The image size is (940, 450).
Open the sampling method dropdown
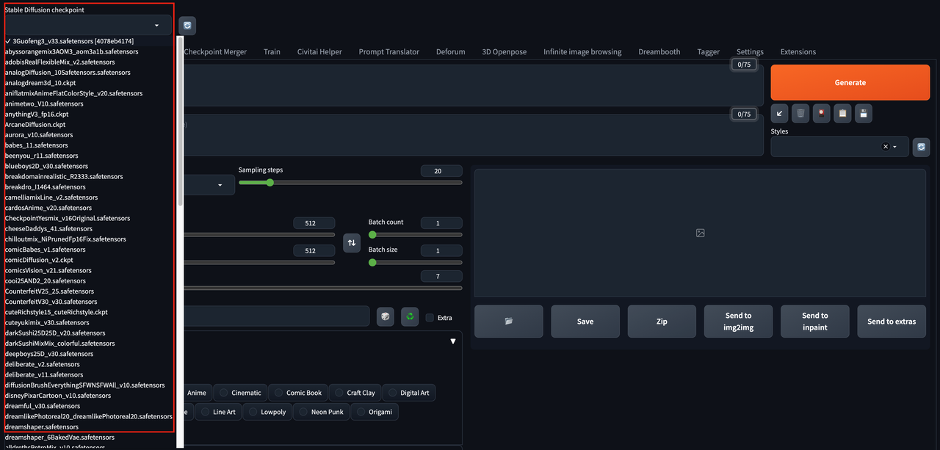[x=220, y=185]
